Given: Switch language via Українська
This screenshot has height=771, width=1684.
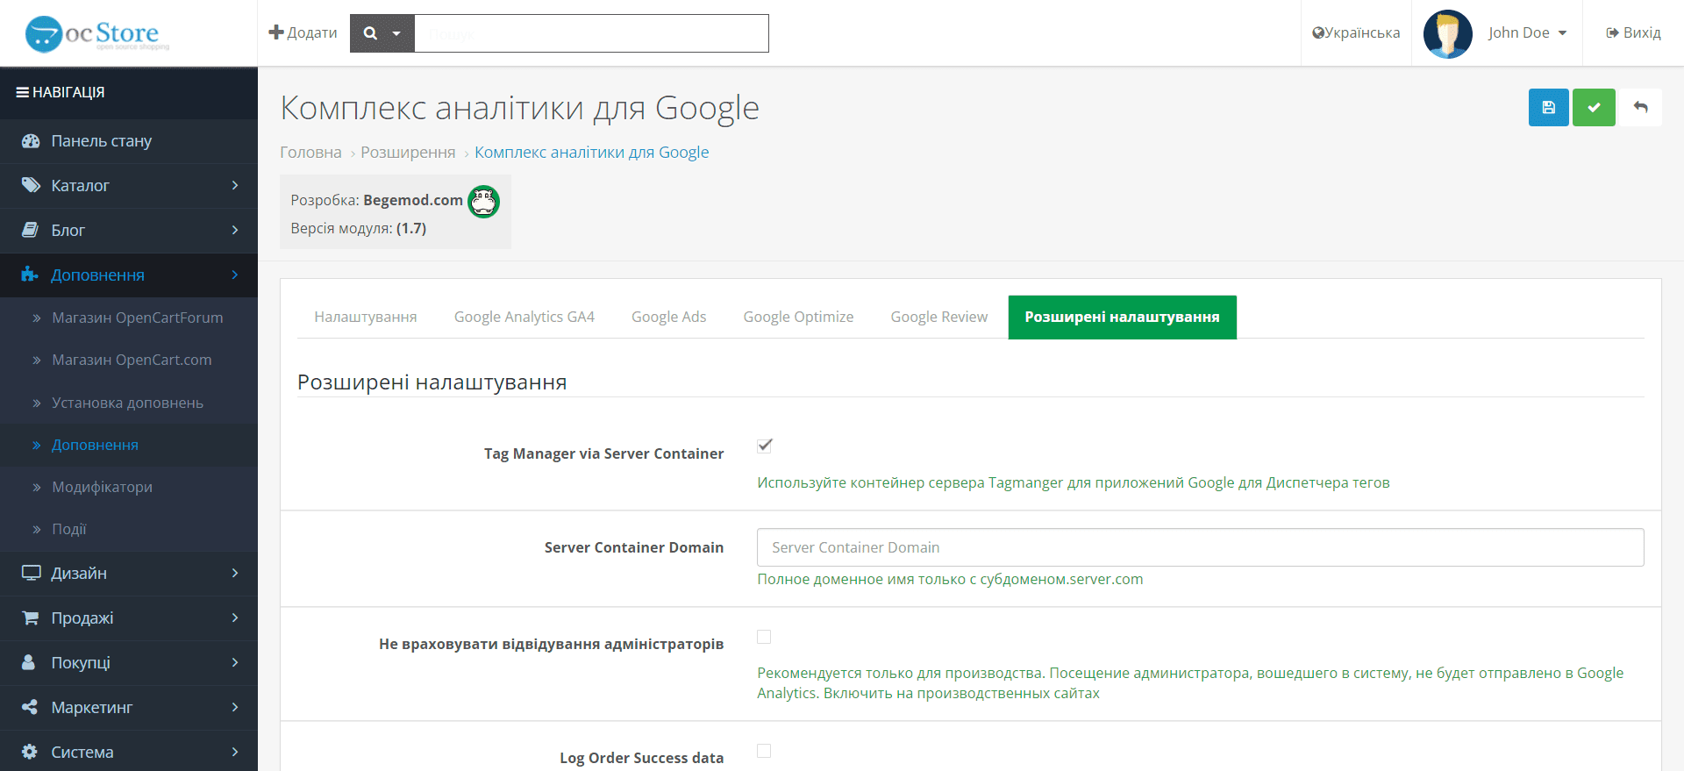Looking at the screenshot, I should click(1356, 32).
